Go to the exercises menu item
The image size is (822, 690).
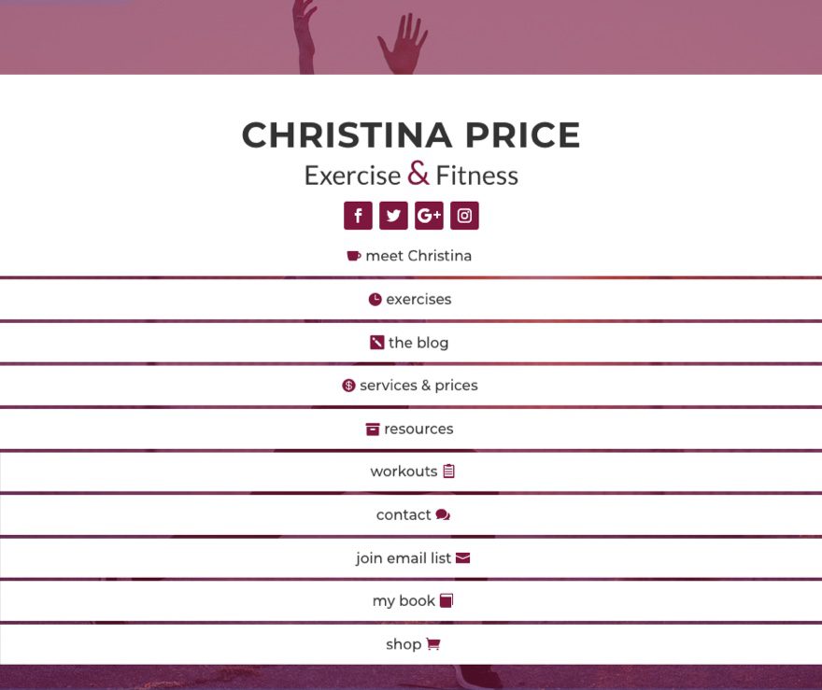coord(418,300)
